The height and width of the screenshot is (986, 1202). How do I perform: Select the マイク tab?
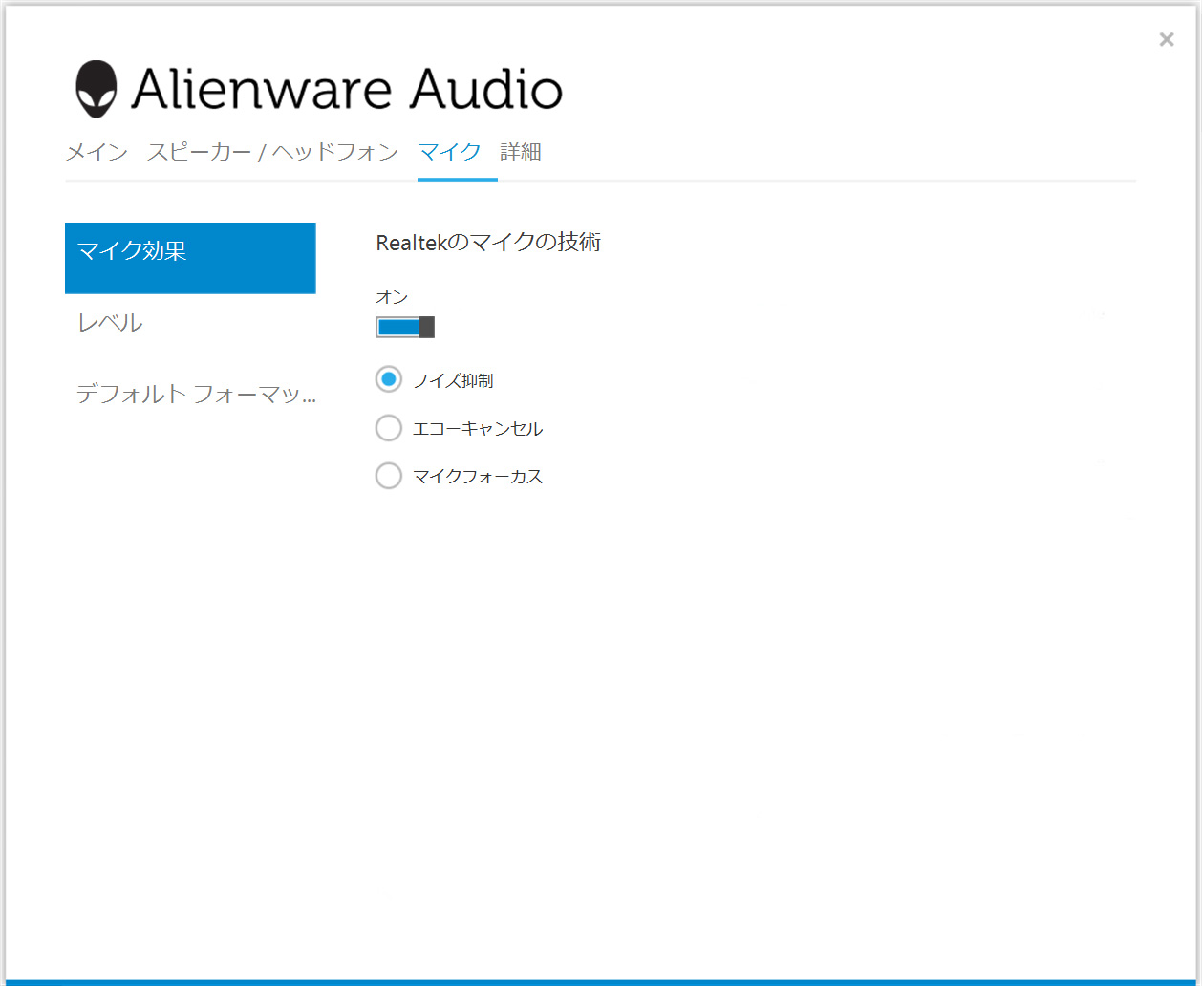449,152
